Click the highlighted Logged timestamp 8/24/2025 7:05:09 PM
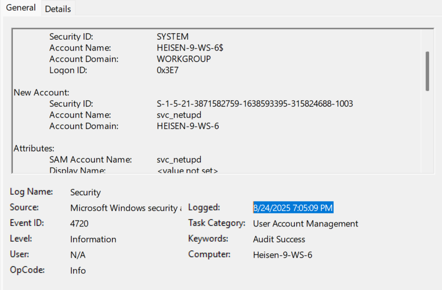Viewport: 442px width, 290px height. coord(293,208)
